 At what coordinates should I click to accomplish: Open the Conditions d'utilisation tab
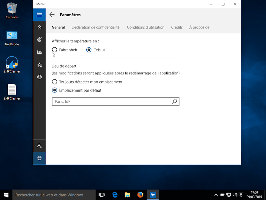145,27
